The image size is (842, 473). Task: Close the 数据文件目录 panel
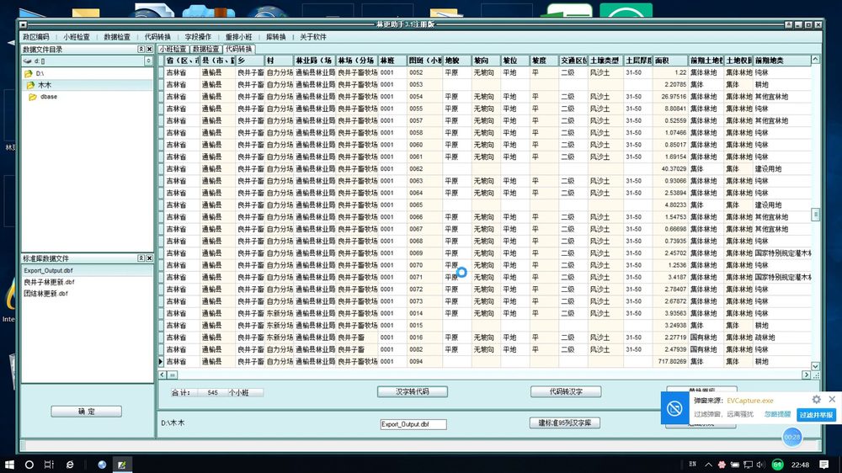pyautogui.click(x=149, y=49)
